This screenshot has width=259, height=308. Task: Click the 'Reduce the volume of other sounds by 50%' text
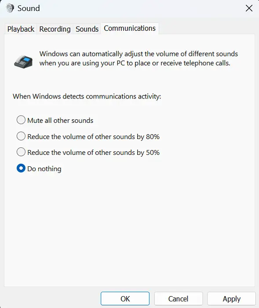[x=94, y=153]
